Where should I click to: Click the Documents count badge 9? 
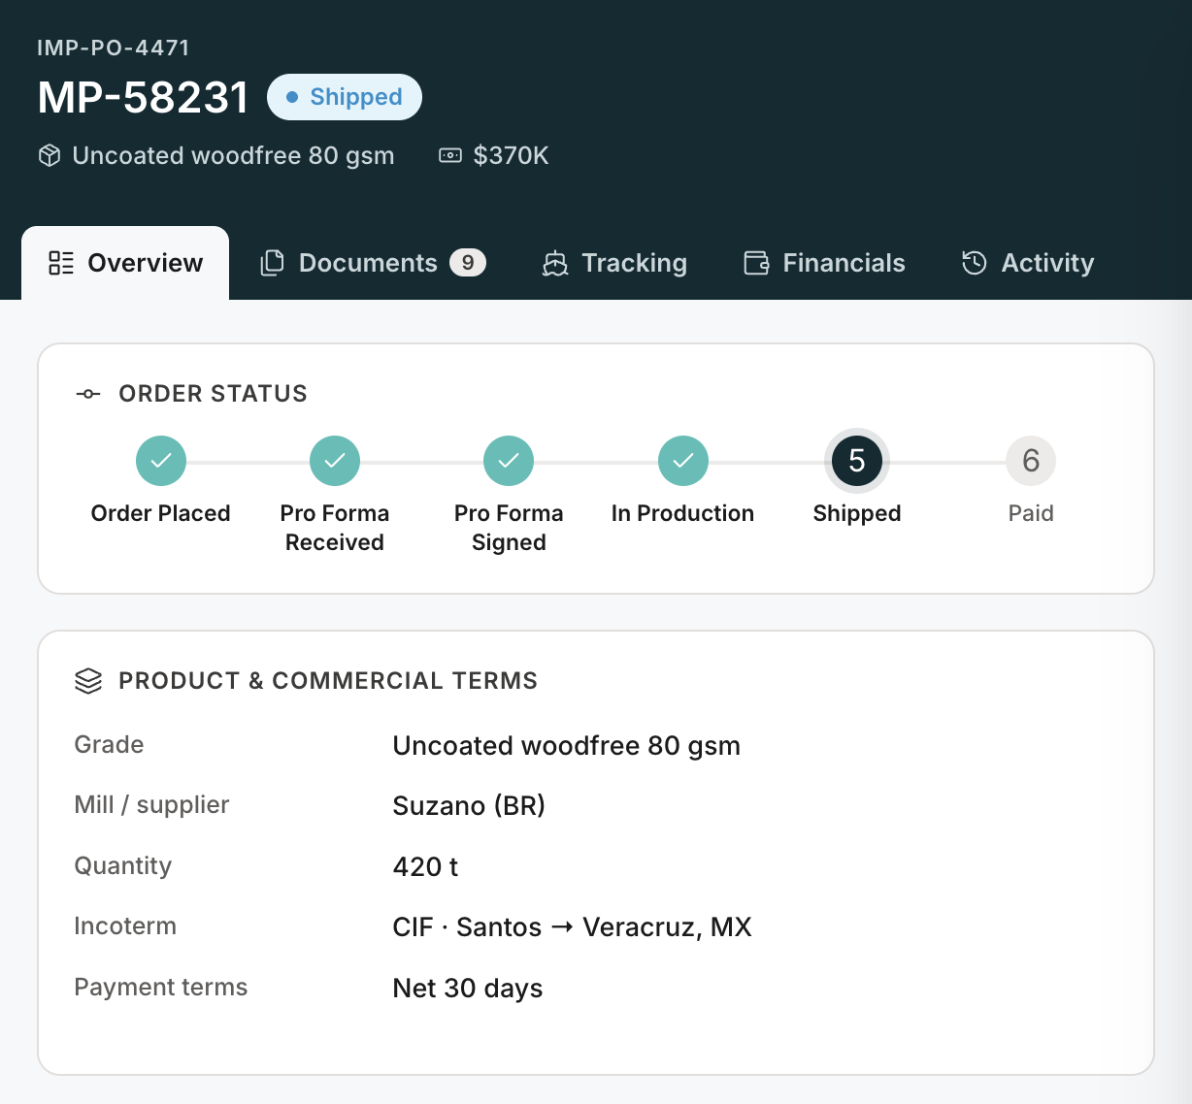point(468,263)
